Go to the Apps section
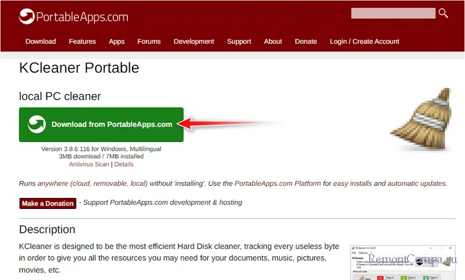465x280 pixels. pos(117,41)
